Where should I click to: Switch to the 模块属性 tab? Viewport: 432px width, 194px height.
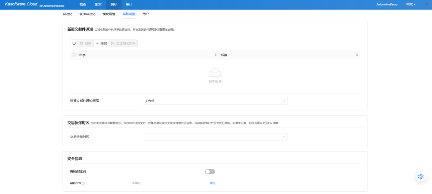[109, 14]
